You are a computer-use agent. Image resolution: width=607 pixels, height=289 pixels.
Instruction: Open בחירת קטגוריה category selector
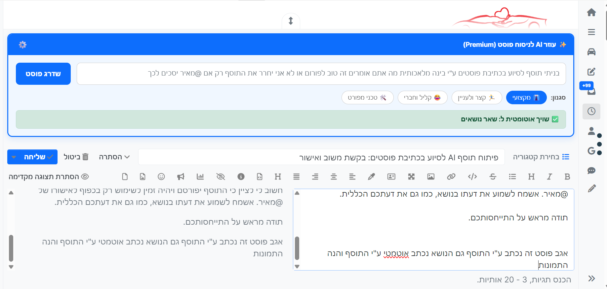coord(541,157)
